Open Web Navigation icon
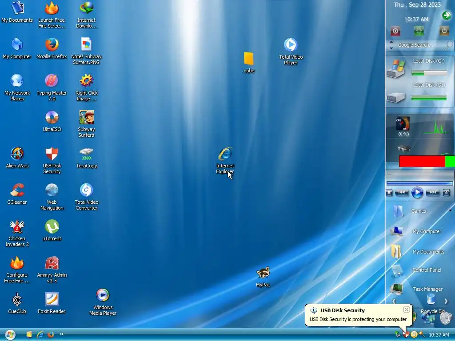The width and height of the screenshot is (455, 341). (x=52, y=197)
